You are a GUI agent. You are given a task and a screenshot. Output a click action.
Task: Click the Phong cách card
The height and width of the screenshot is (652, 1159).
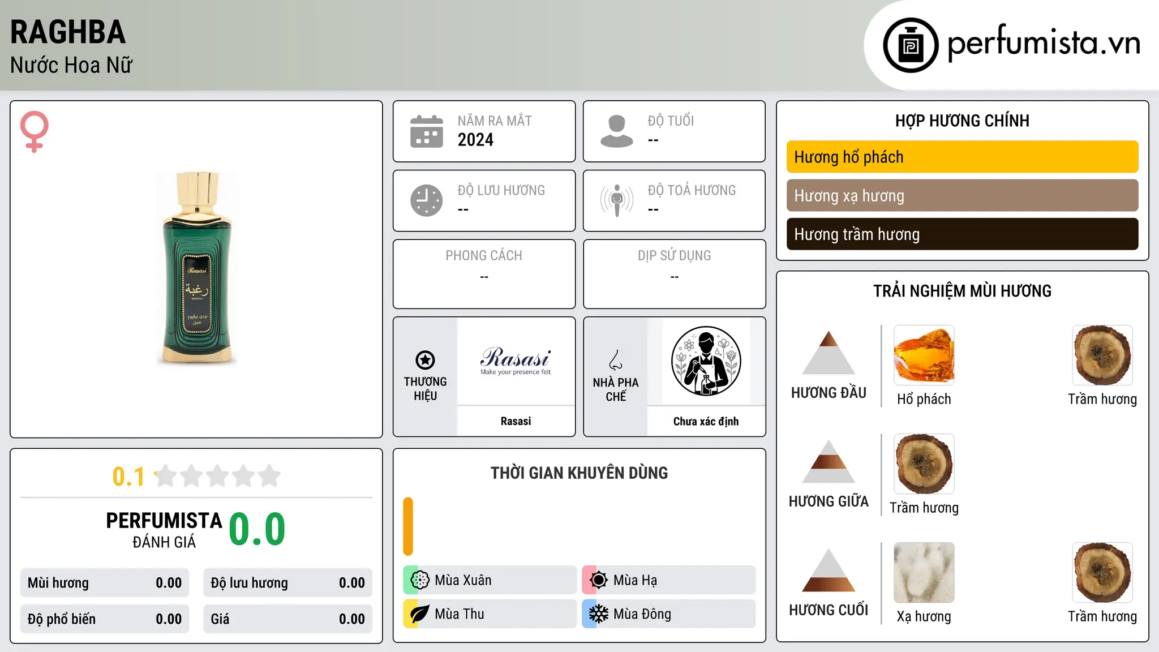tap(484, 274)
